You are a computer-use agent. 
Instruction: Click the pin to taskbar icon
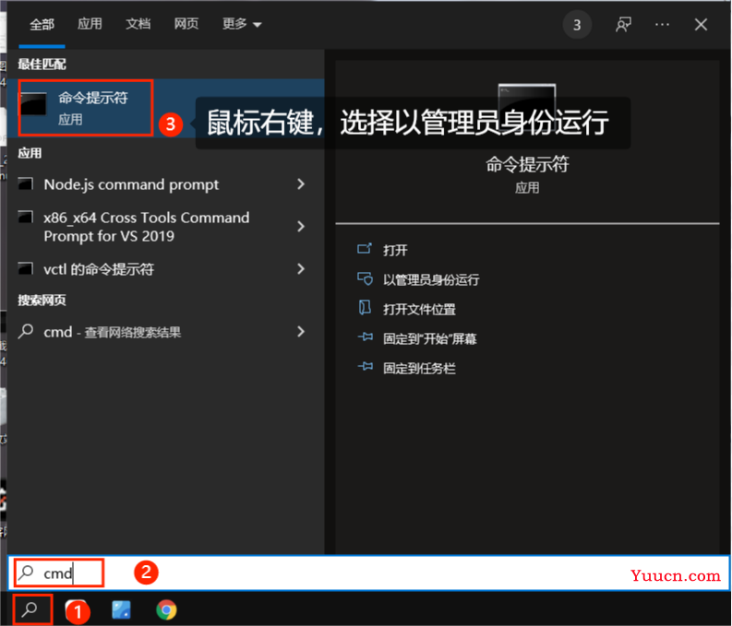pos(365,366)
